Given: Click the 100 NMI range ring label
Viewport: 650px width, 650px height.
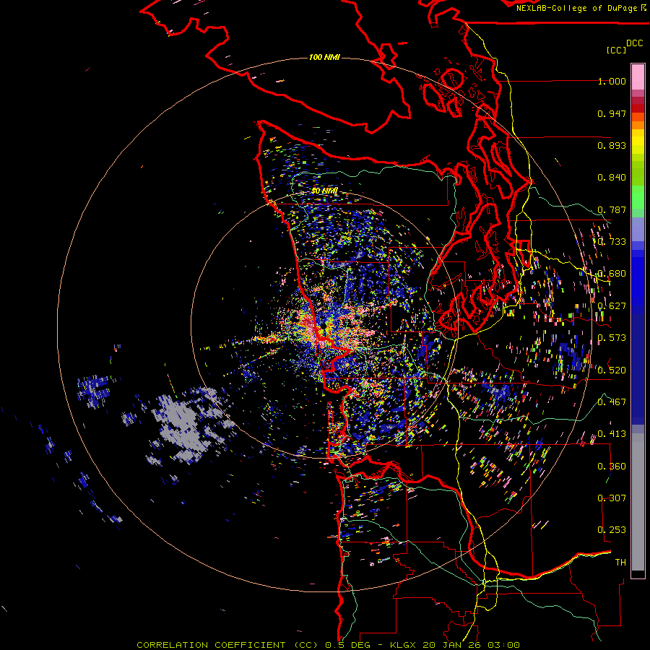Looking at the screenshot, I should (324, 57).
